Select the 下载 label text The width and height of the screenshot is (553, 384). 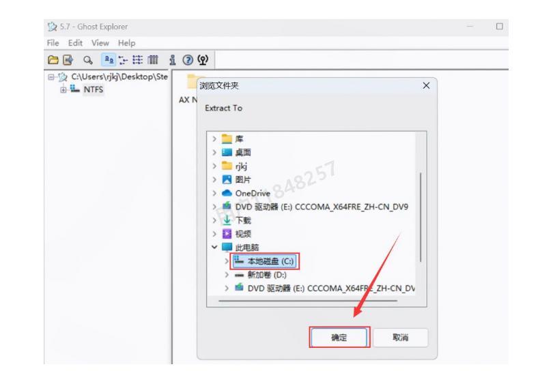(243, 220)
